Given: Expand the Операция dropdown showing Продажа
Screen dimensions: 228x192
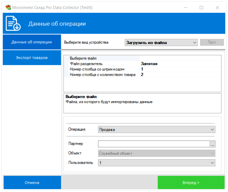Looking at the screenshot, I should point(157,130).
